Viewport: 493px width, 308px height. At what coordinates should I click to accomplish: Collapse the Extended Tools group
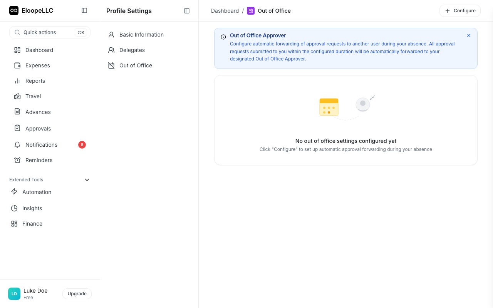click(87, 179)
